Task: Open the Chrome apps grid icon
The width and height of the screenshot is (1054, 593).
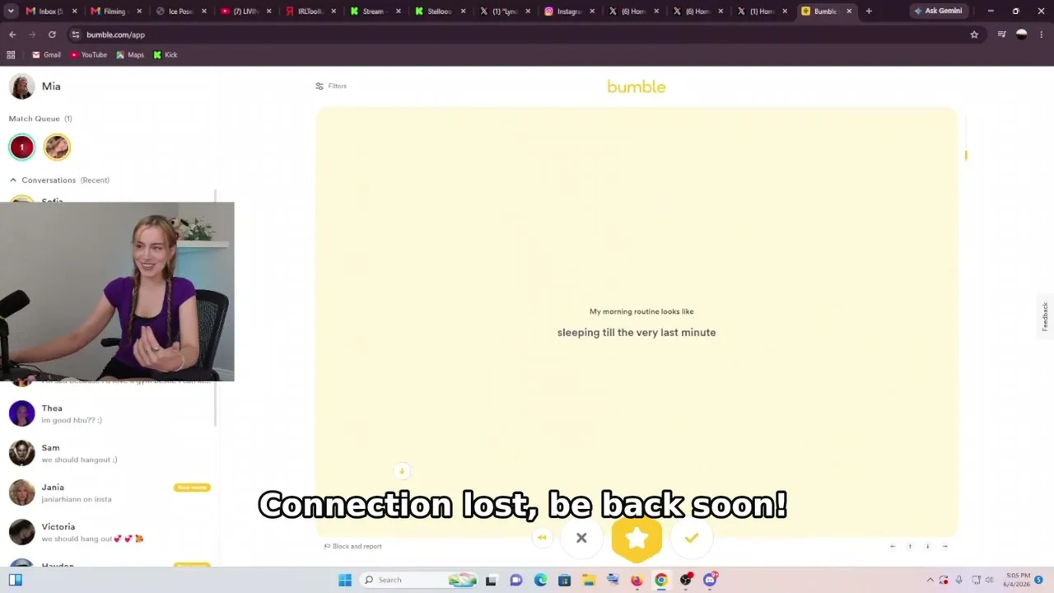Action: [x=11, y=55]
